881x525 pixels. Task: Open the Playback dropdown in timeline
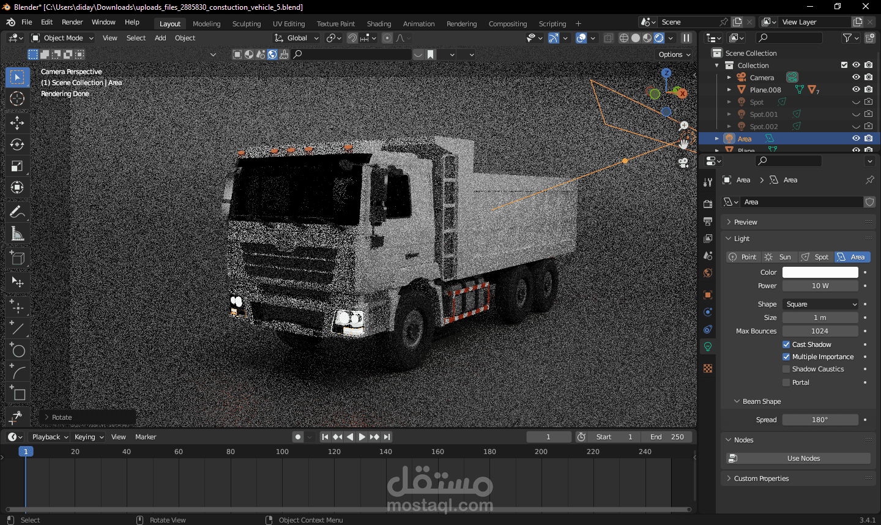pos(50,437)
